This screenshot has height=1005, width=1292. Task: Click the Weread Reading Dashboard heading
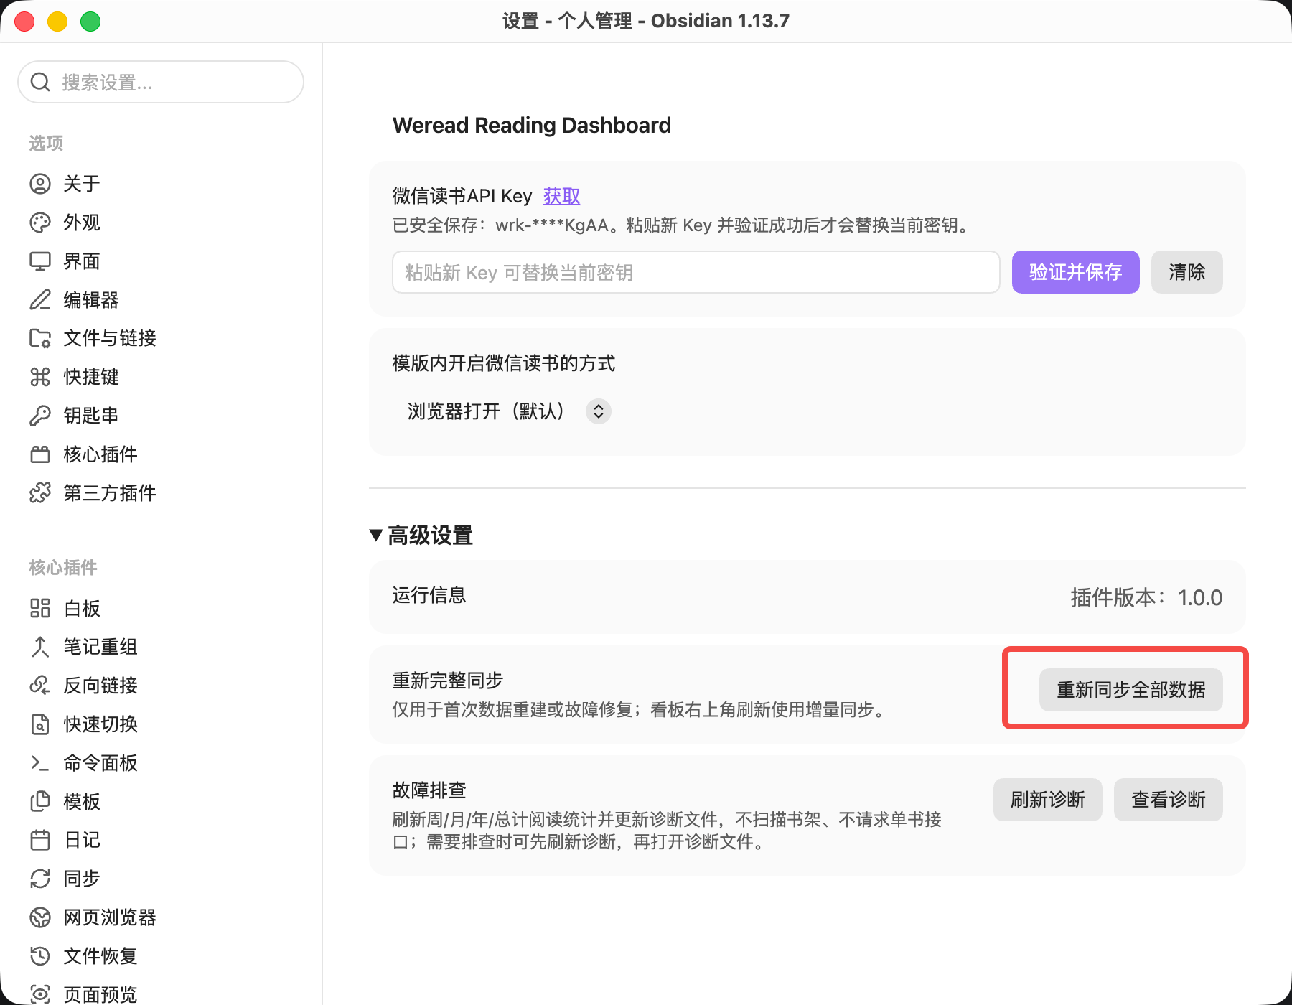pos(532,126)
